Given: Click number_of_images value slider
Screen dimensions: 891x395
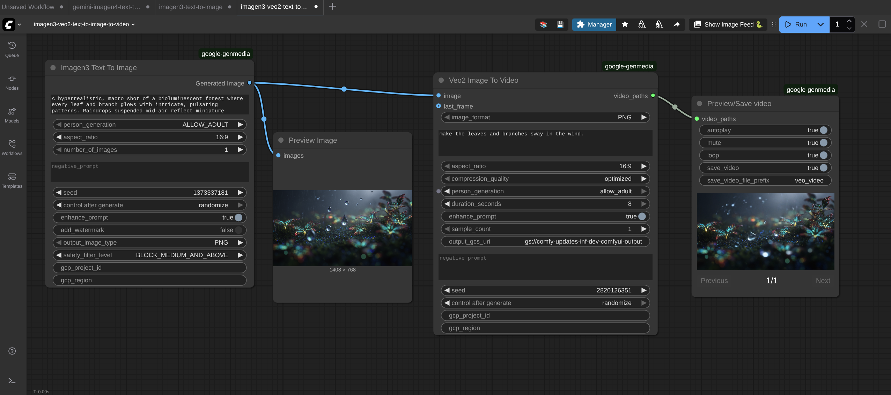Looking at the screenshot, I should 149,150.
